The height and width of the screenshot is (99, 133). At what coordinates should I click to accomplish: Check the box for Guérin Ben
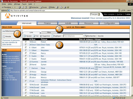tap(26, 56)
